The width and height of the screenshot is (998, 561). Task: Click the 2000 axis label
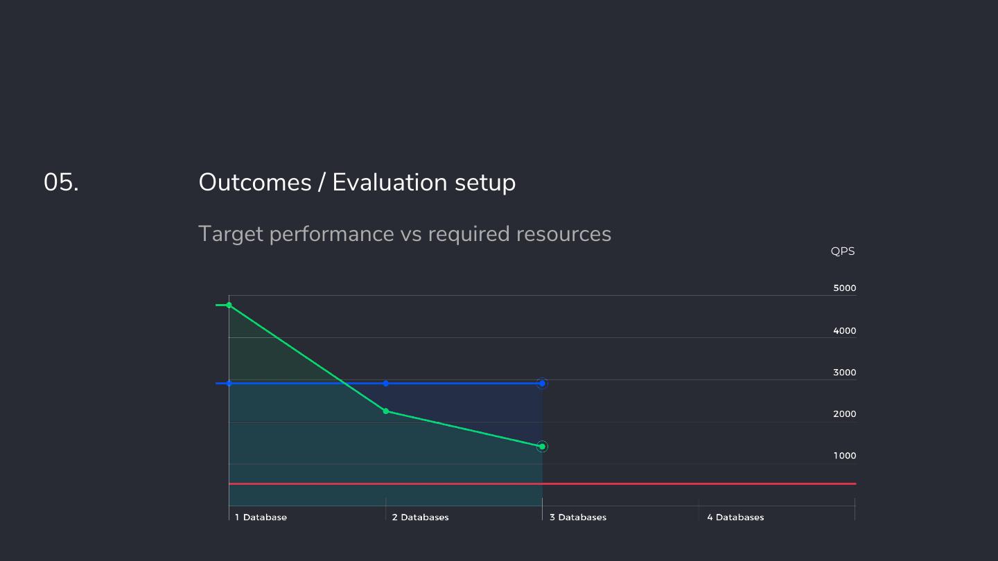(x=844, y=414)
